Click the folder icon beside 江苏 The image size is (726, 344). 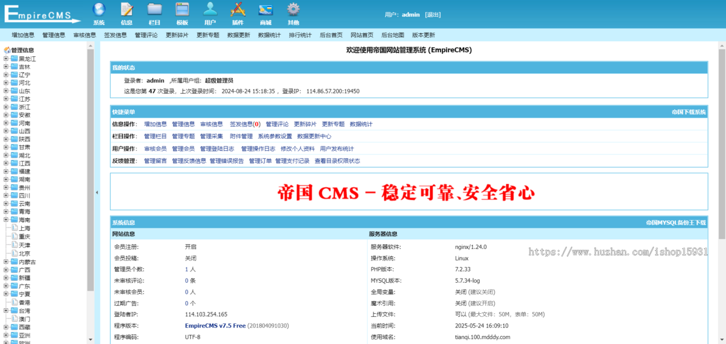[x=14, y=99]
